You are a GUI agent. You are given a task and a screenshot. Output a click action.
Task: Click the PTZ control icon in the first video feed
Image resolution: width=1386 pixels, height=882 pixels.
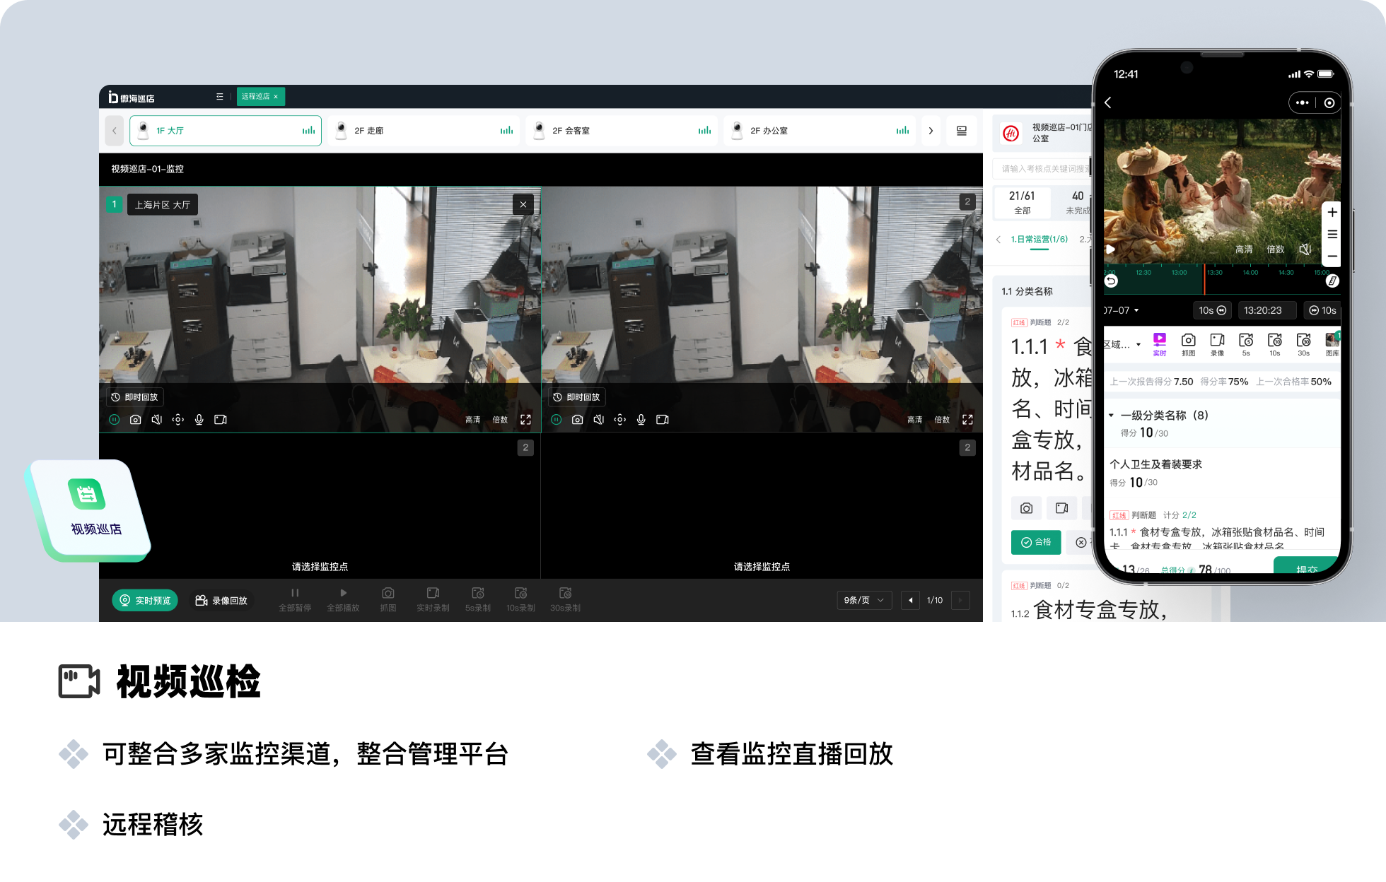[178, 420]
